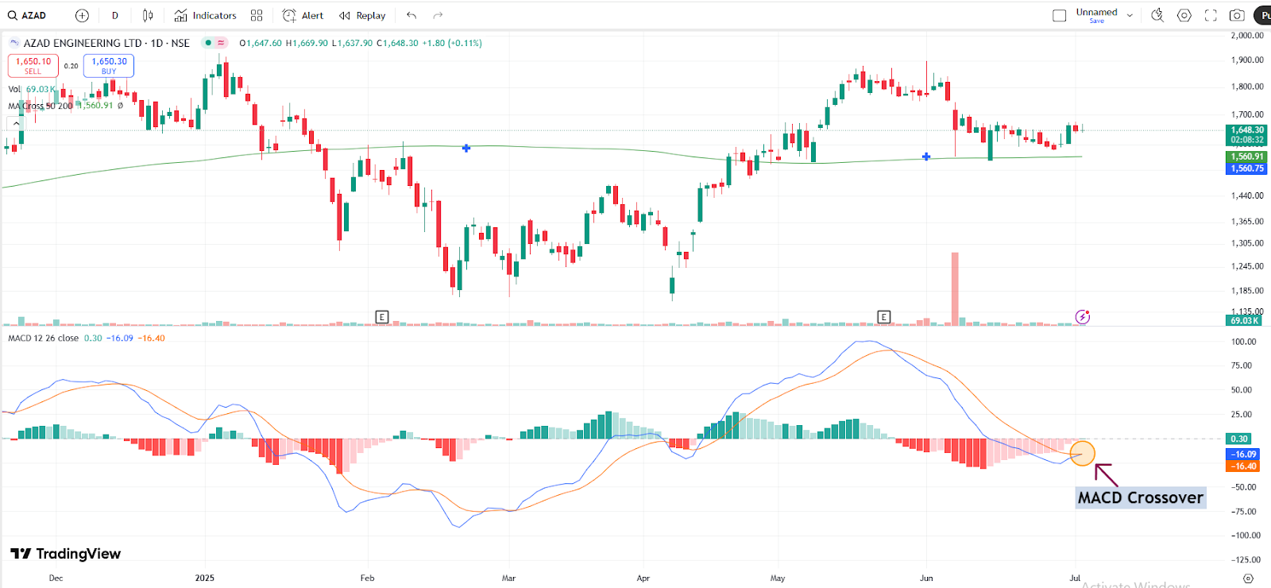Click the February earnings E marker
The width and height of the screenshot is (1271, 588).
pos(382,317)
